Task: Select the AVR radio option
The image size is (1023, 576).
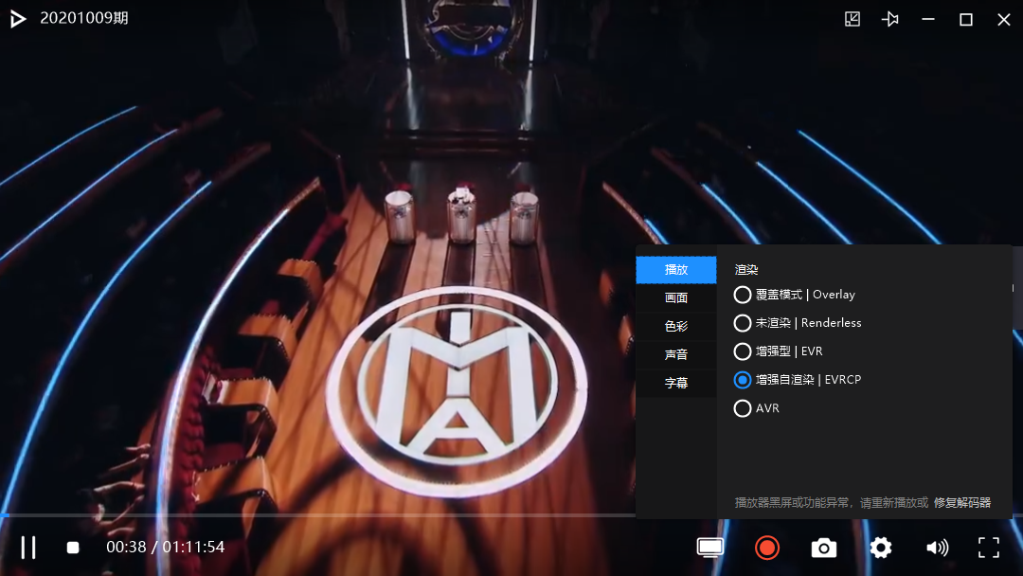Action: coord(756,408)
